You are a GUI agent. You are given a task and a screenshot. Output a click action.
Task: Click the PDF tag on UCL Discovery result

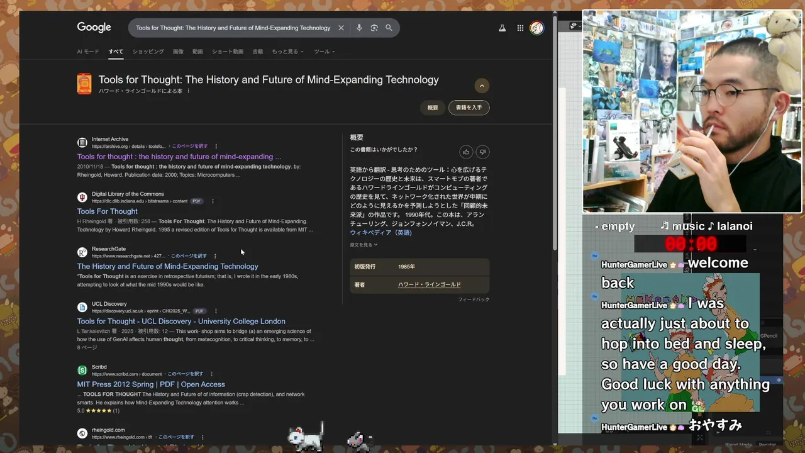[x=200, y=311]
